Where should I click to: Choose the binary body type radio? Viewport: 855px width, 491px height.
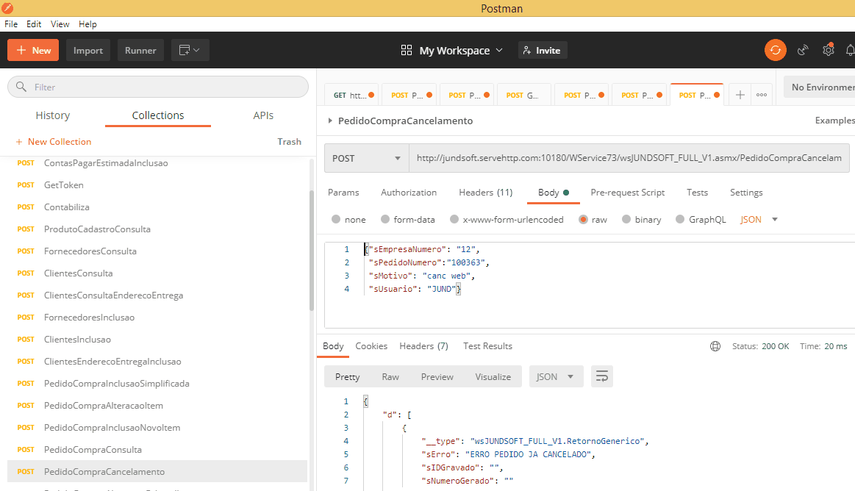tap(626, 219)
